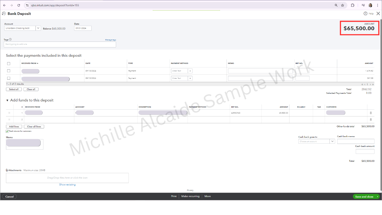
Task: Click the Clear all lines button
Action: tap(34, 127)
